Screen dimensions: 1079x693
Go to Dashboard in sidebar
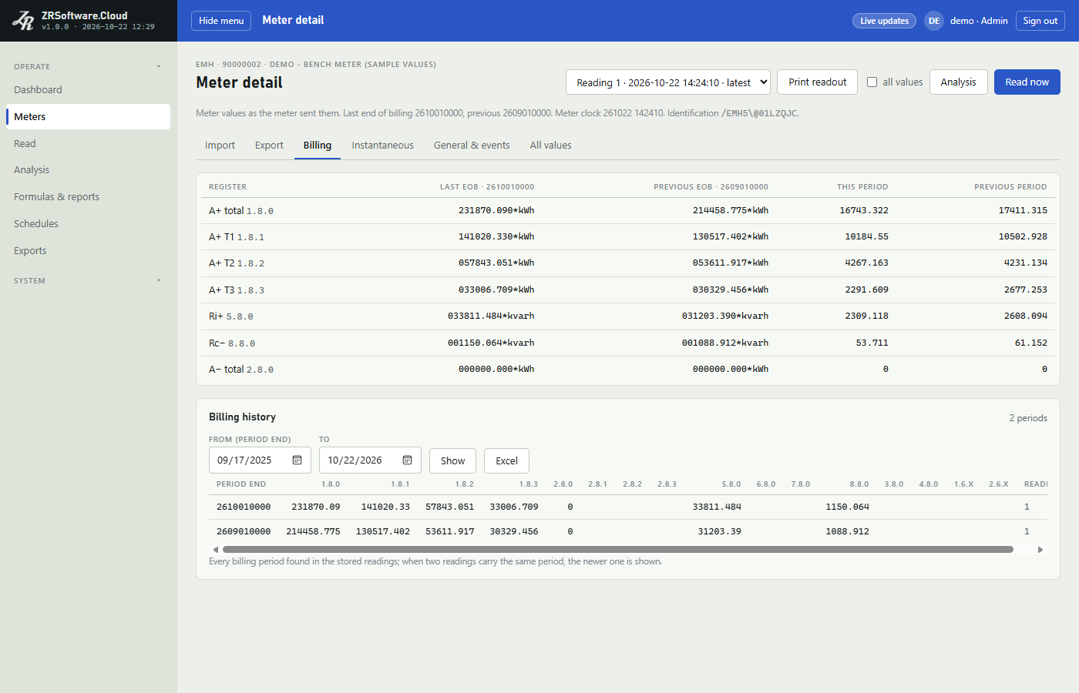[x=88, y=90]
